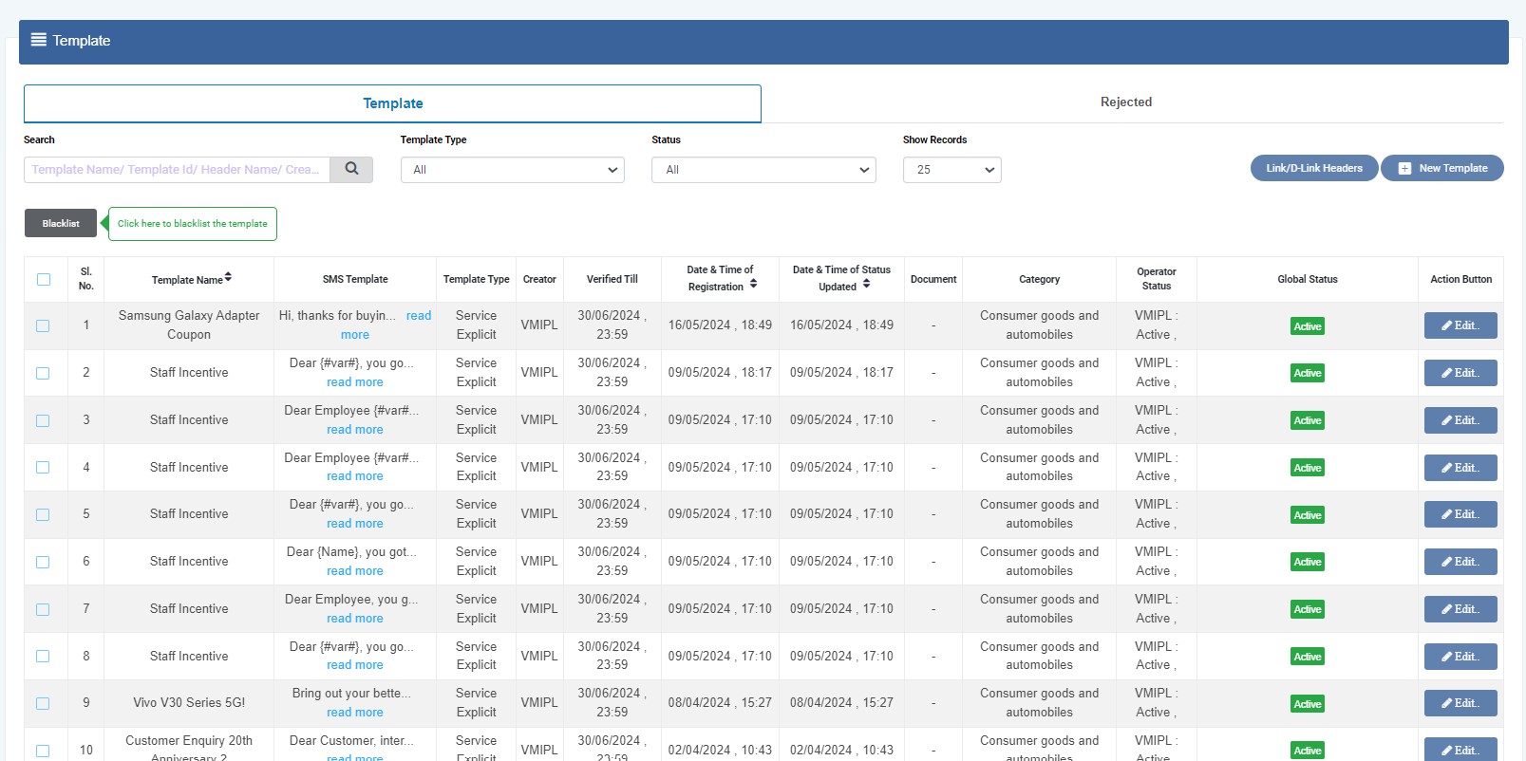Edit the Samsung Galaxy Adapter Coupon template
This screenshot has width=1526, height=761.
click(1460, 325)
